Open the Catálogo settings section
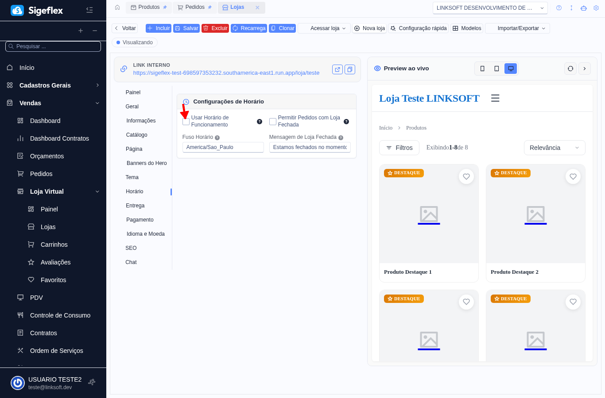Screen dimensions: 605x398 [136, 135]
